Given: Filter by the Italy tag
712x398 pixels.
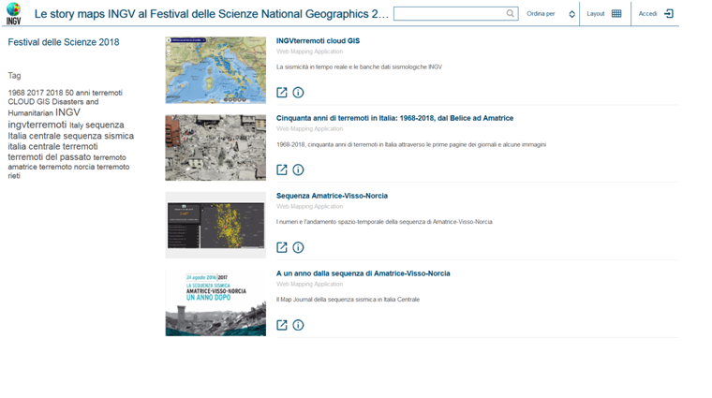Looking at the screenshot, I should [x=76, y=125].
